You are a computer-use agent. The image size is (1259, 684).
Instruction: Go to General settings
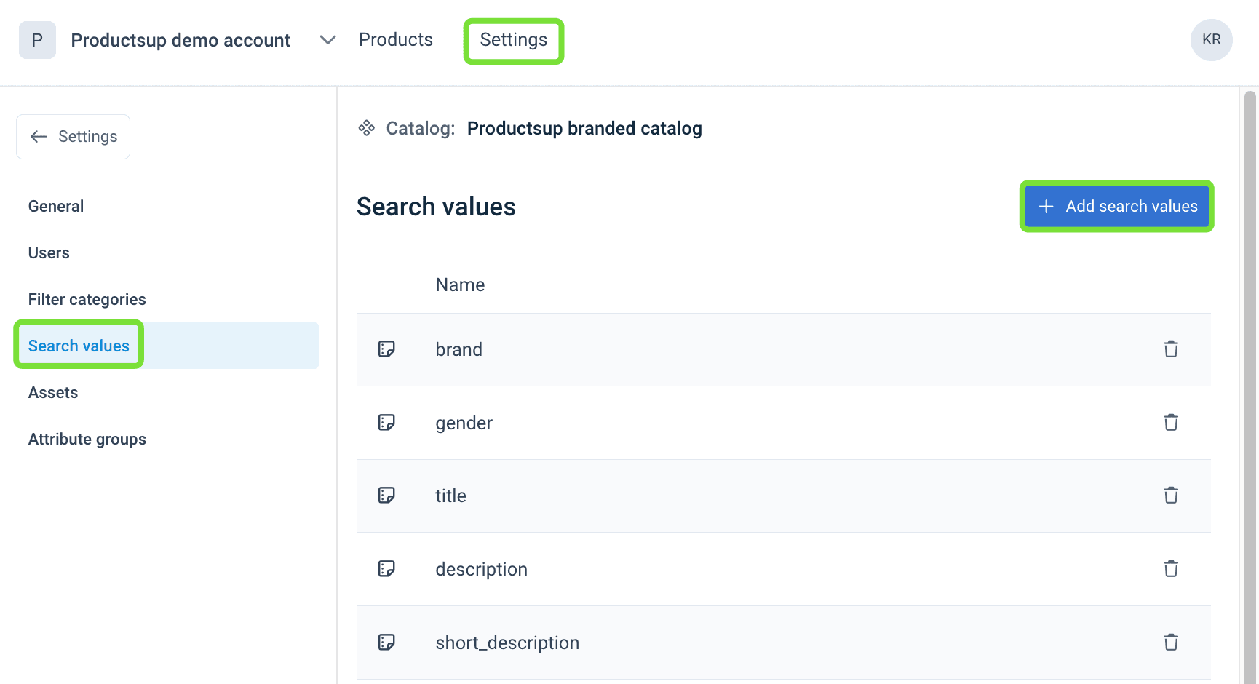(56, 207)
